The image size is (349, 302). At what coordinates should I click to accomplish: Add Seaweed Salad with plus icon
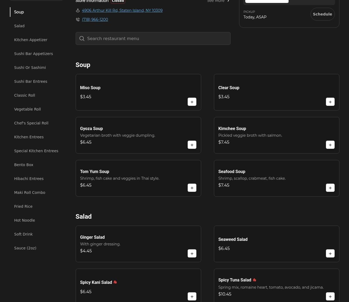[330, 253]
